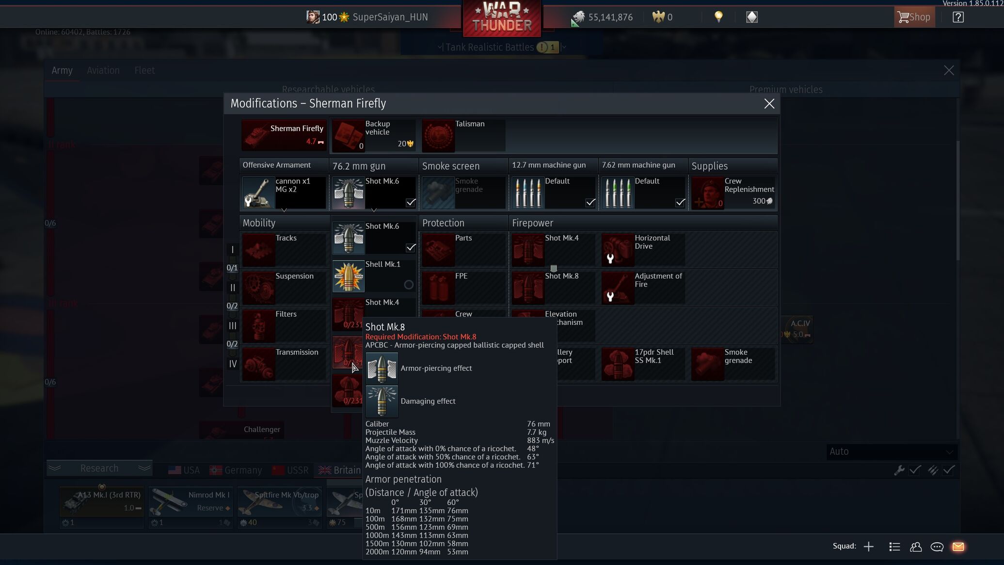Click the 7.62 mm machine gun belt icon
The image size is (1004, 565).
[x=617, y=193]
